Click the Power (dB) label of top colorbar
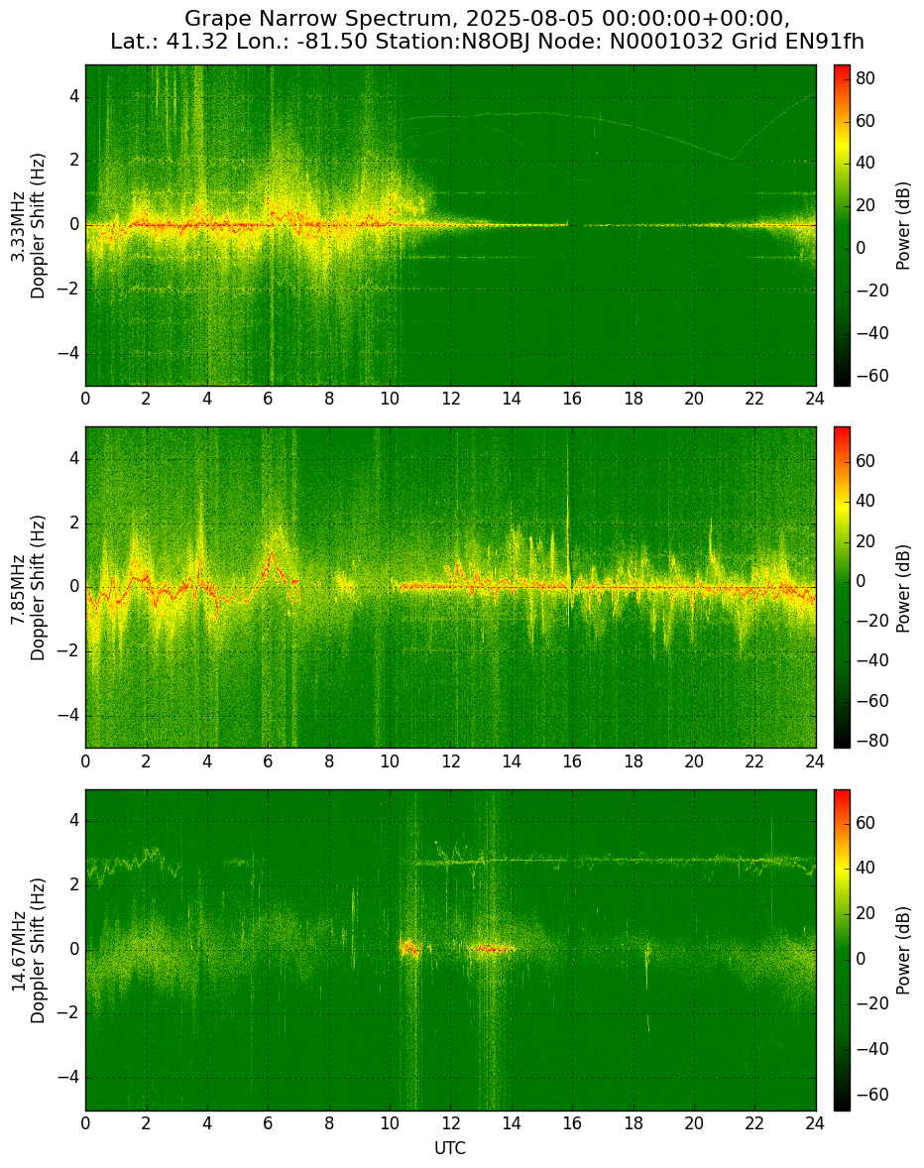924x1168 pixels. click(903, 226)
